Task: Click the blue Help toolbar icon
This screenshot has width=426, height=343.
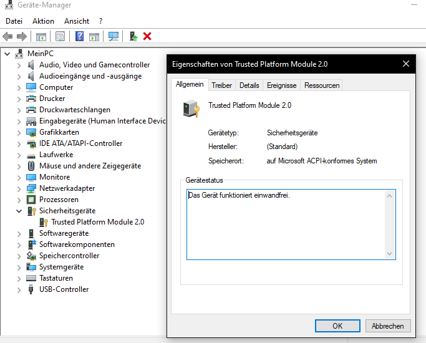Action: click(79, 36)
